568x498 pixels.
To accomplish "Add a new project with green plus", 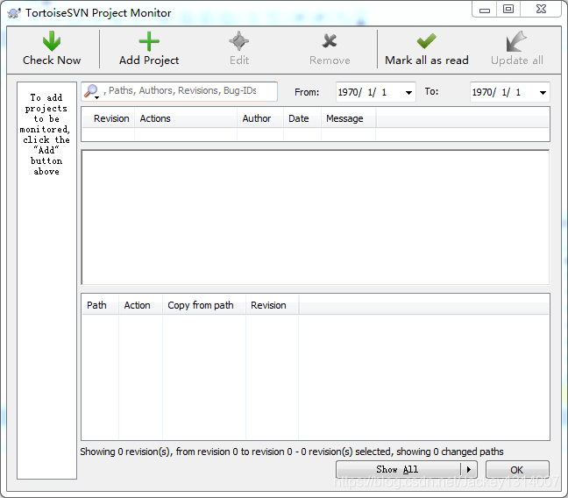I will [149, 41].
